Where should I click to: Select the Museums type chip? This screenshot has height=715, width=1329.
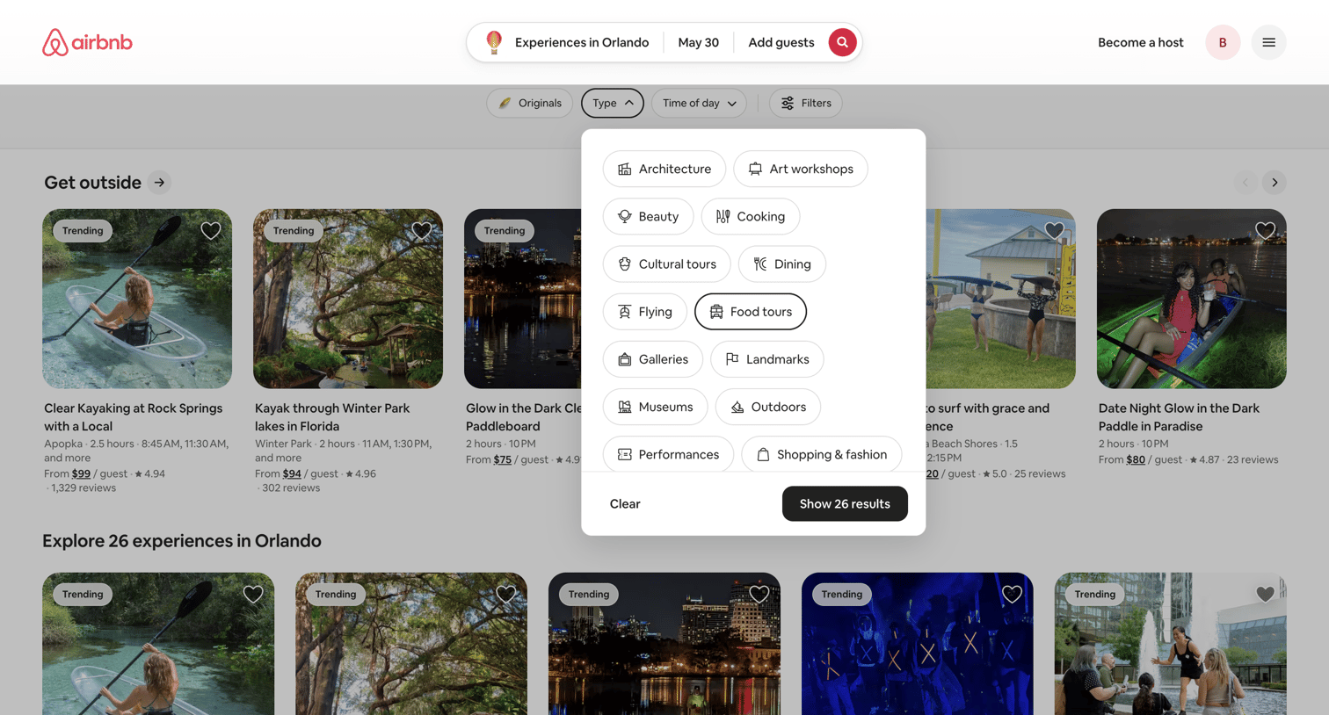point(656,407)
